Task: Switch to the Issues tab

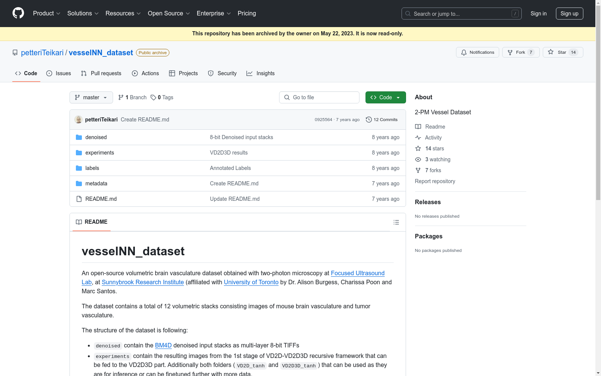Action: point(59,73)
